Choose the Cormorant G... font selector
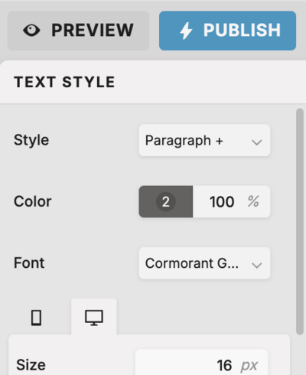This screenshot has height=375, width=306. point(204,263)
